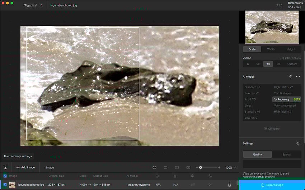Select the Custom output scale option
The image size is (305, 190).
tap(292, 64)
